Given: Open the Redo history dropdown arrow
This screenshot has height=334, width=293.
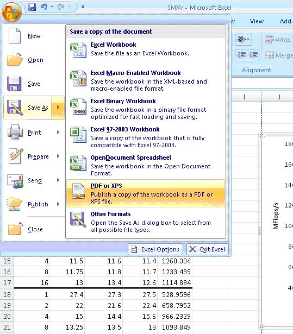Looking at the screenshot, I should coord(69,7).
